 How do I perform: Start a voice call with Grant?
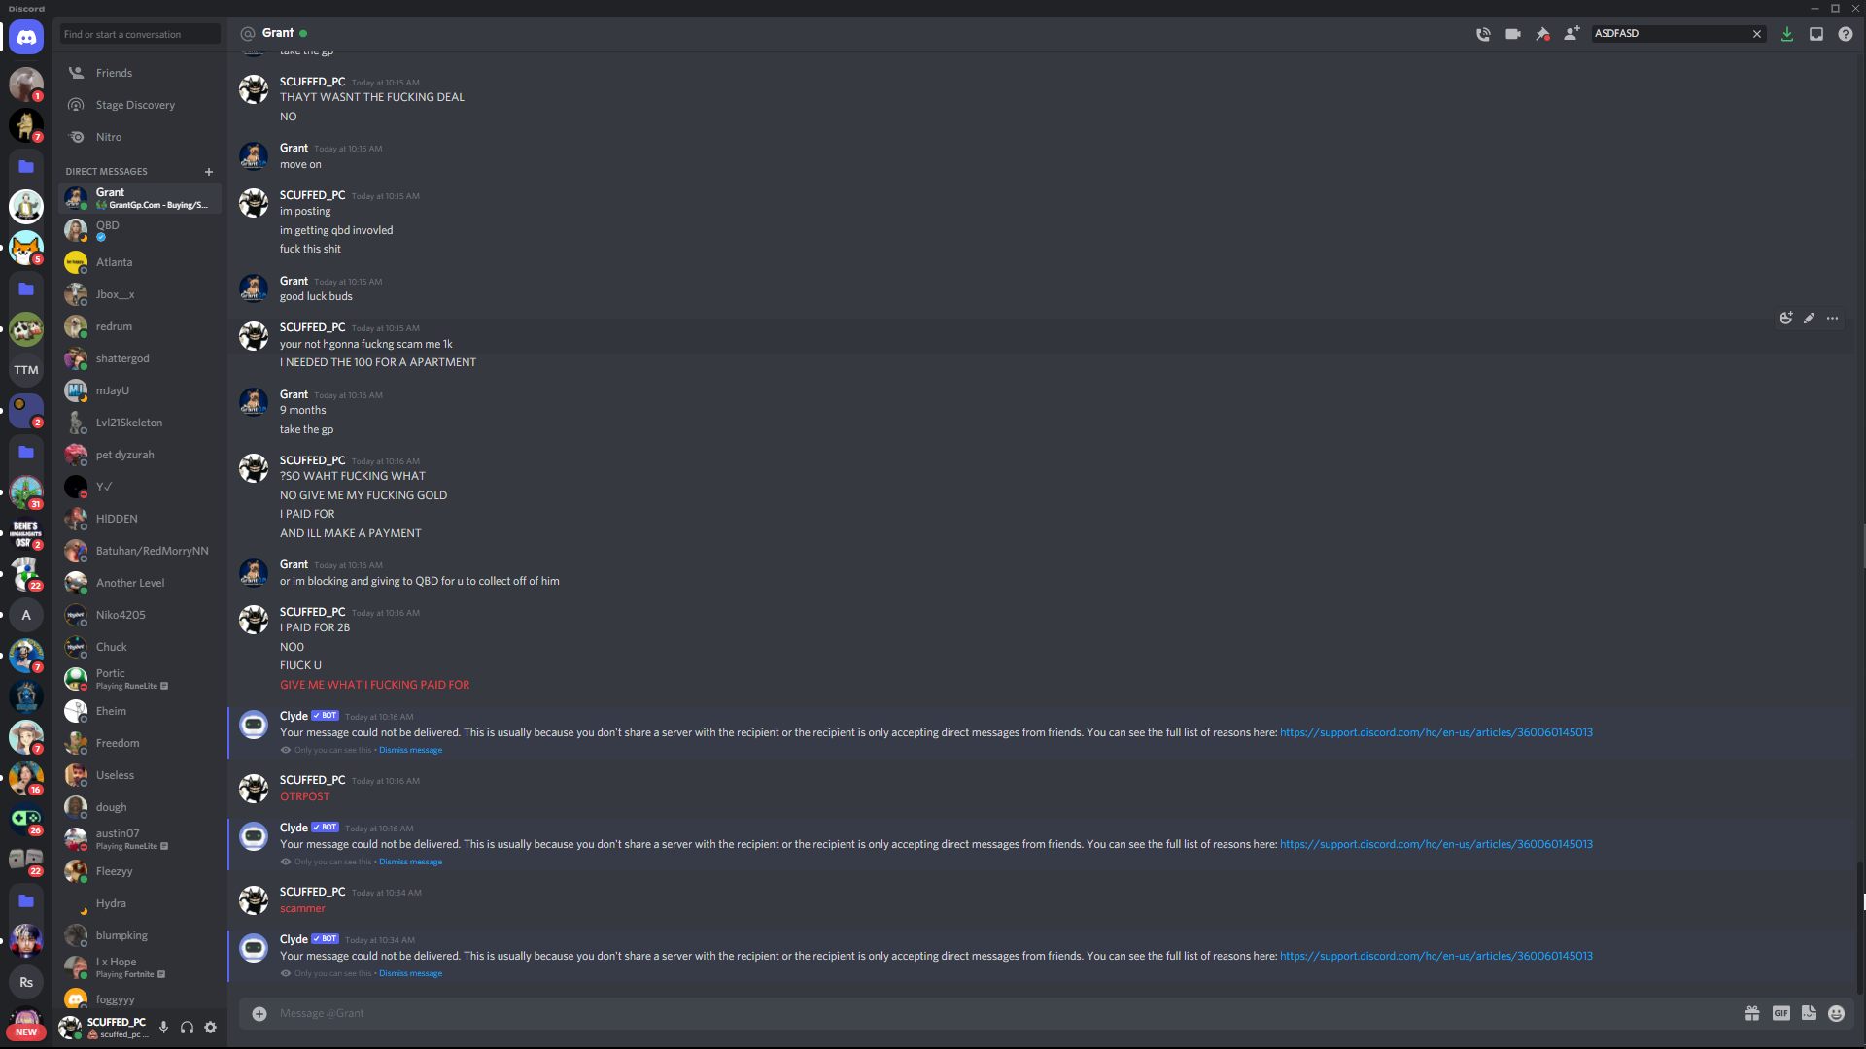(x=1483, y=34)
